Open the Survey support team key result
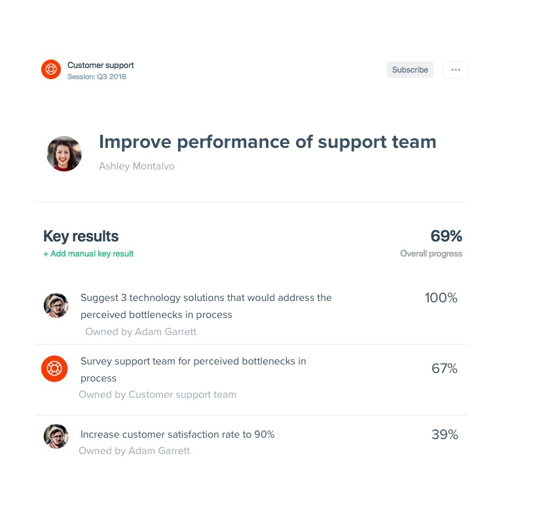Image resolution: width=533 pixels, height=532 pixels. tap(193, 369)
